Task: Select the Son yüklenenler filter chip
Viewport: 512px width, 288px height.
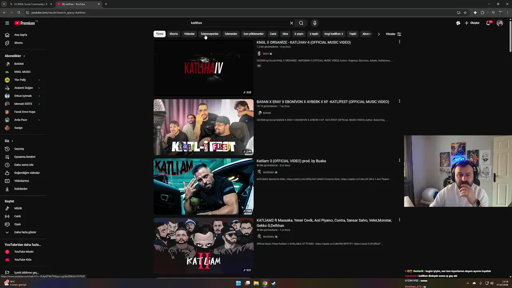Action: click(x=254, y=34)
